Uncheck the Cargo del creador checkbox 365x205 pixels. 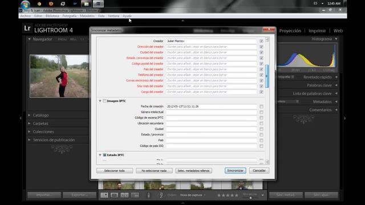click(261, 92)
